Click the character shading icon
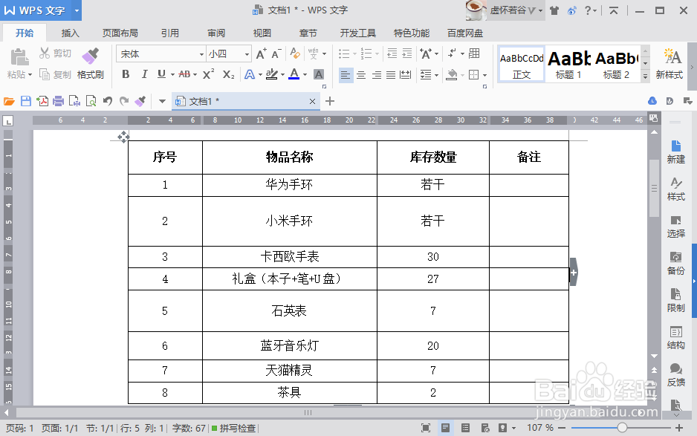Screen dimensions: 697x436 (319, 74)
